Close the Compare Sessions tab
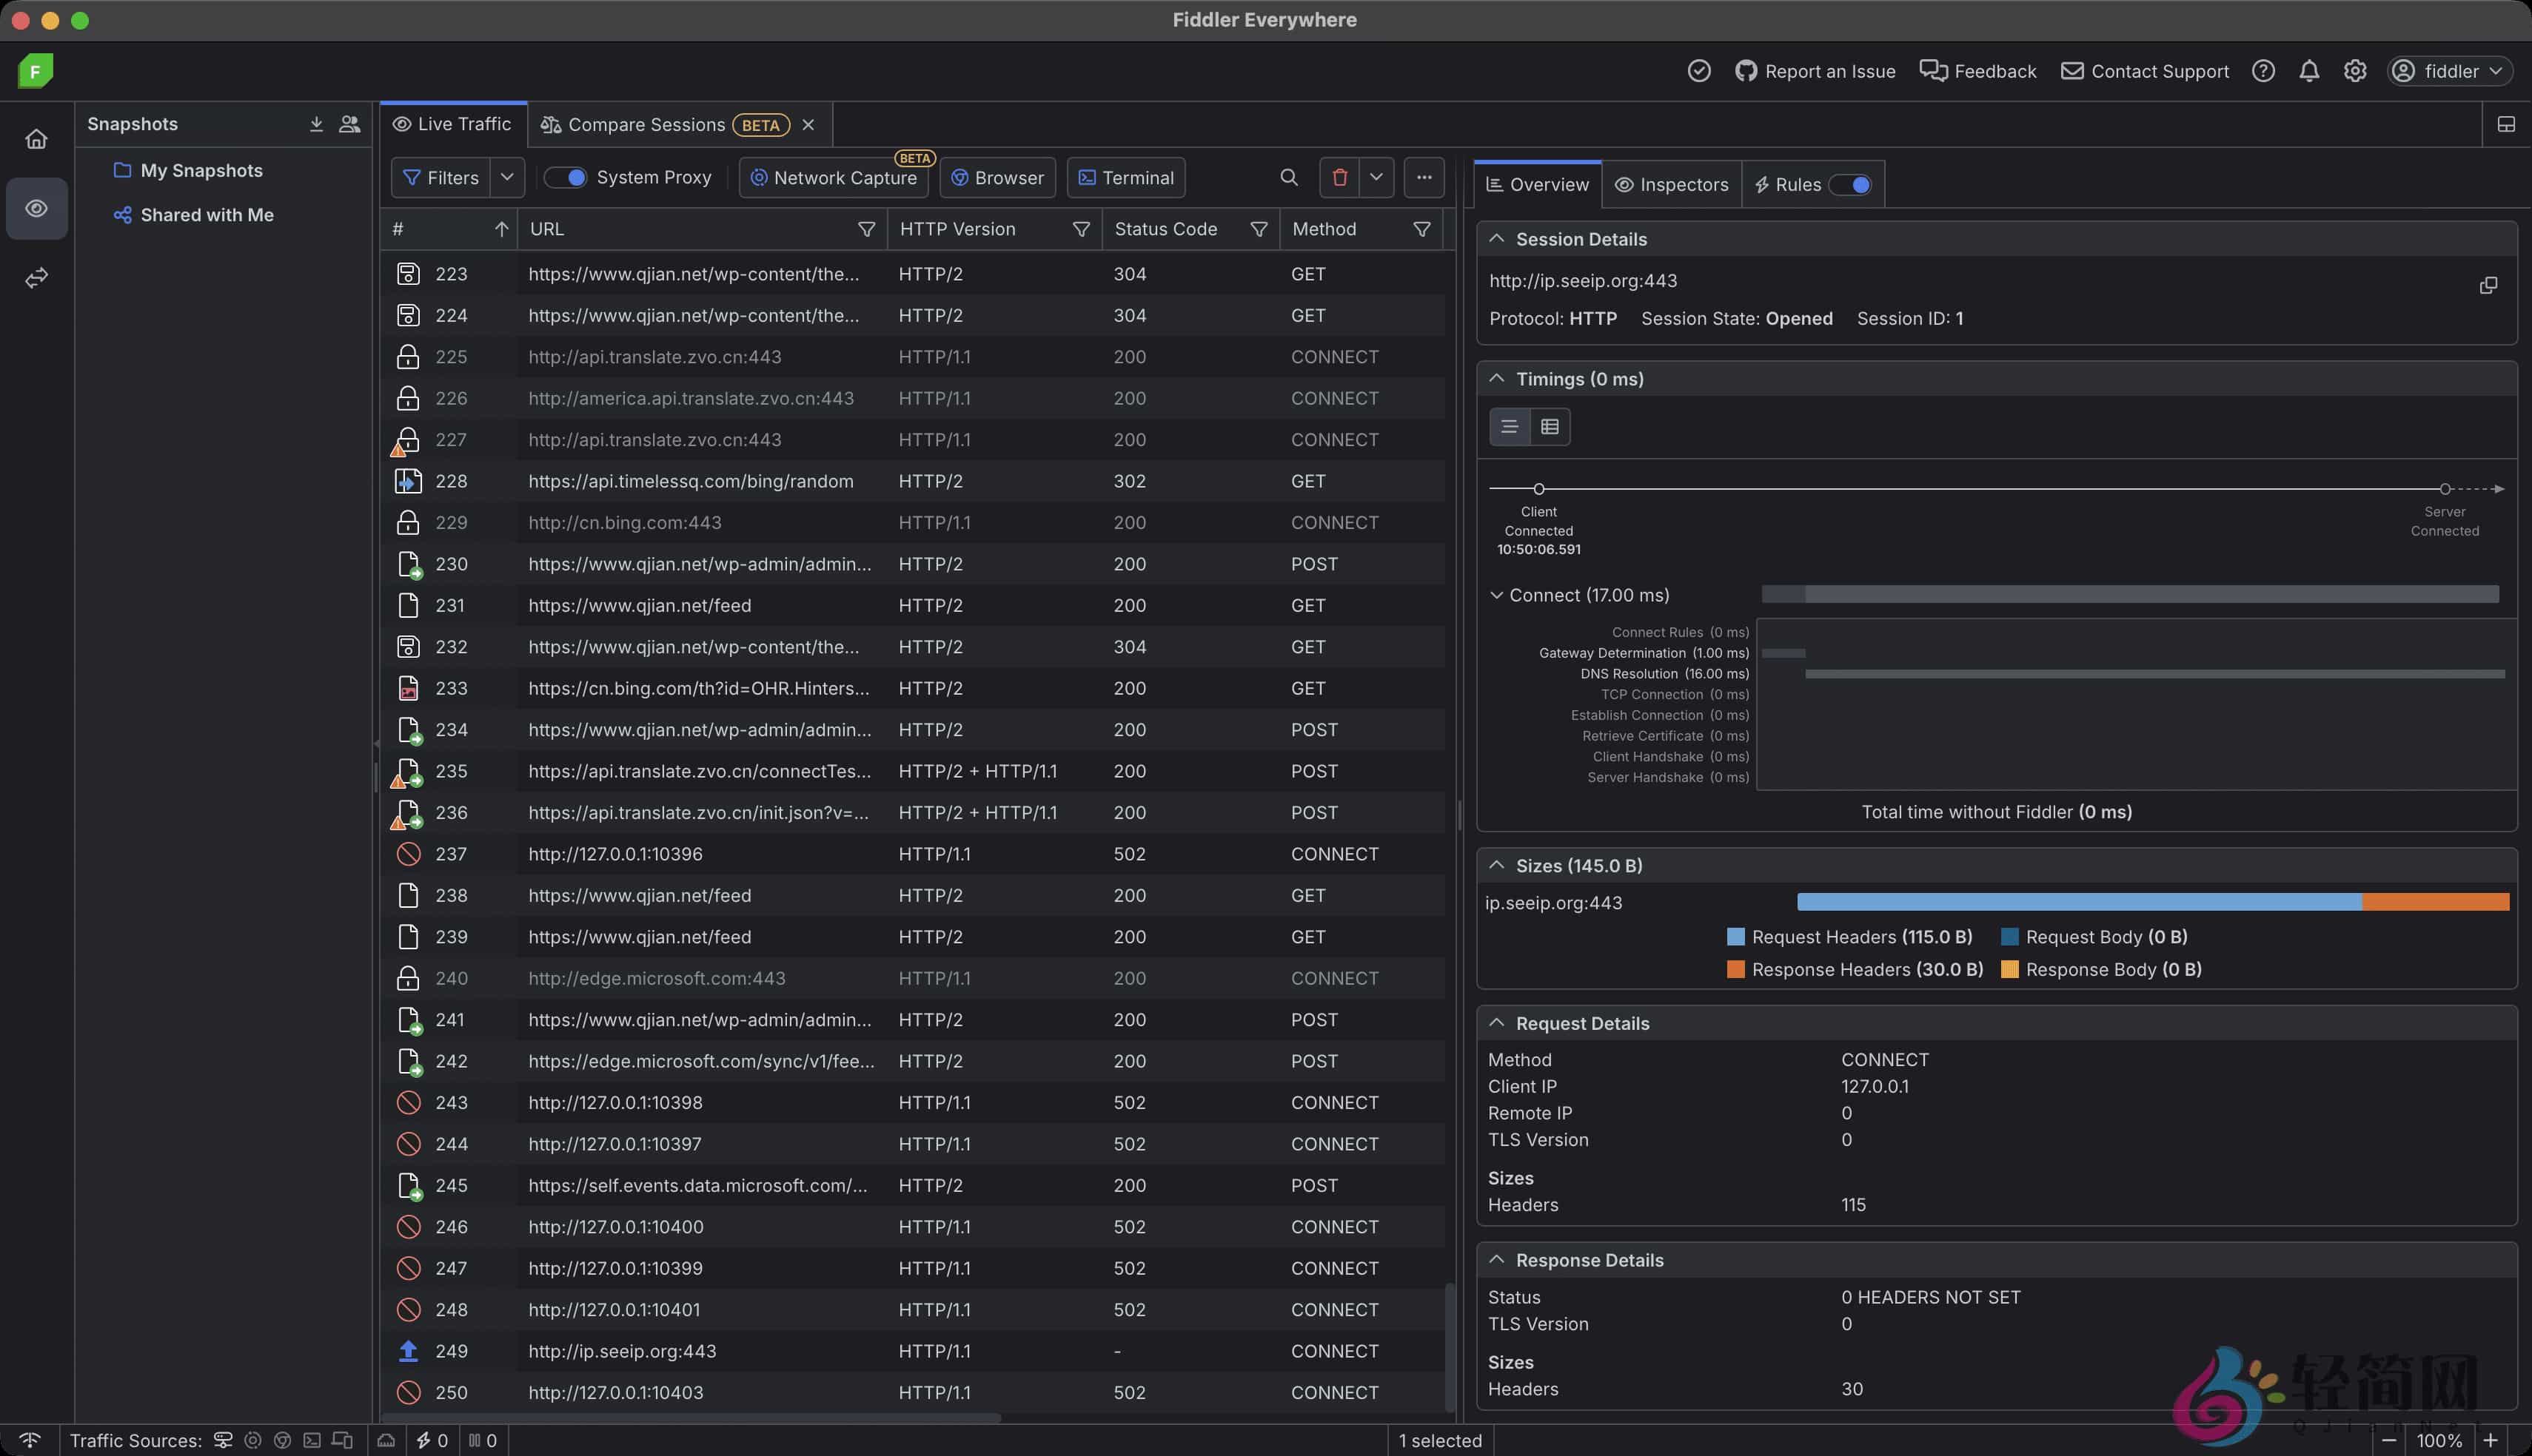 coord(808,125)
